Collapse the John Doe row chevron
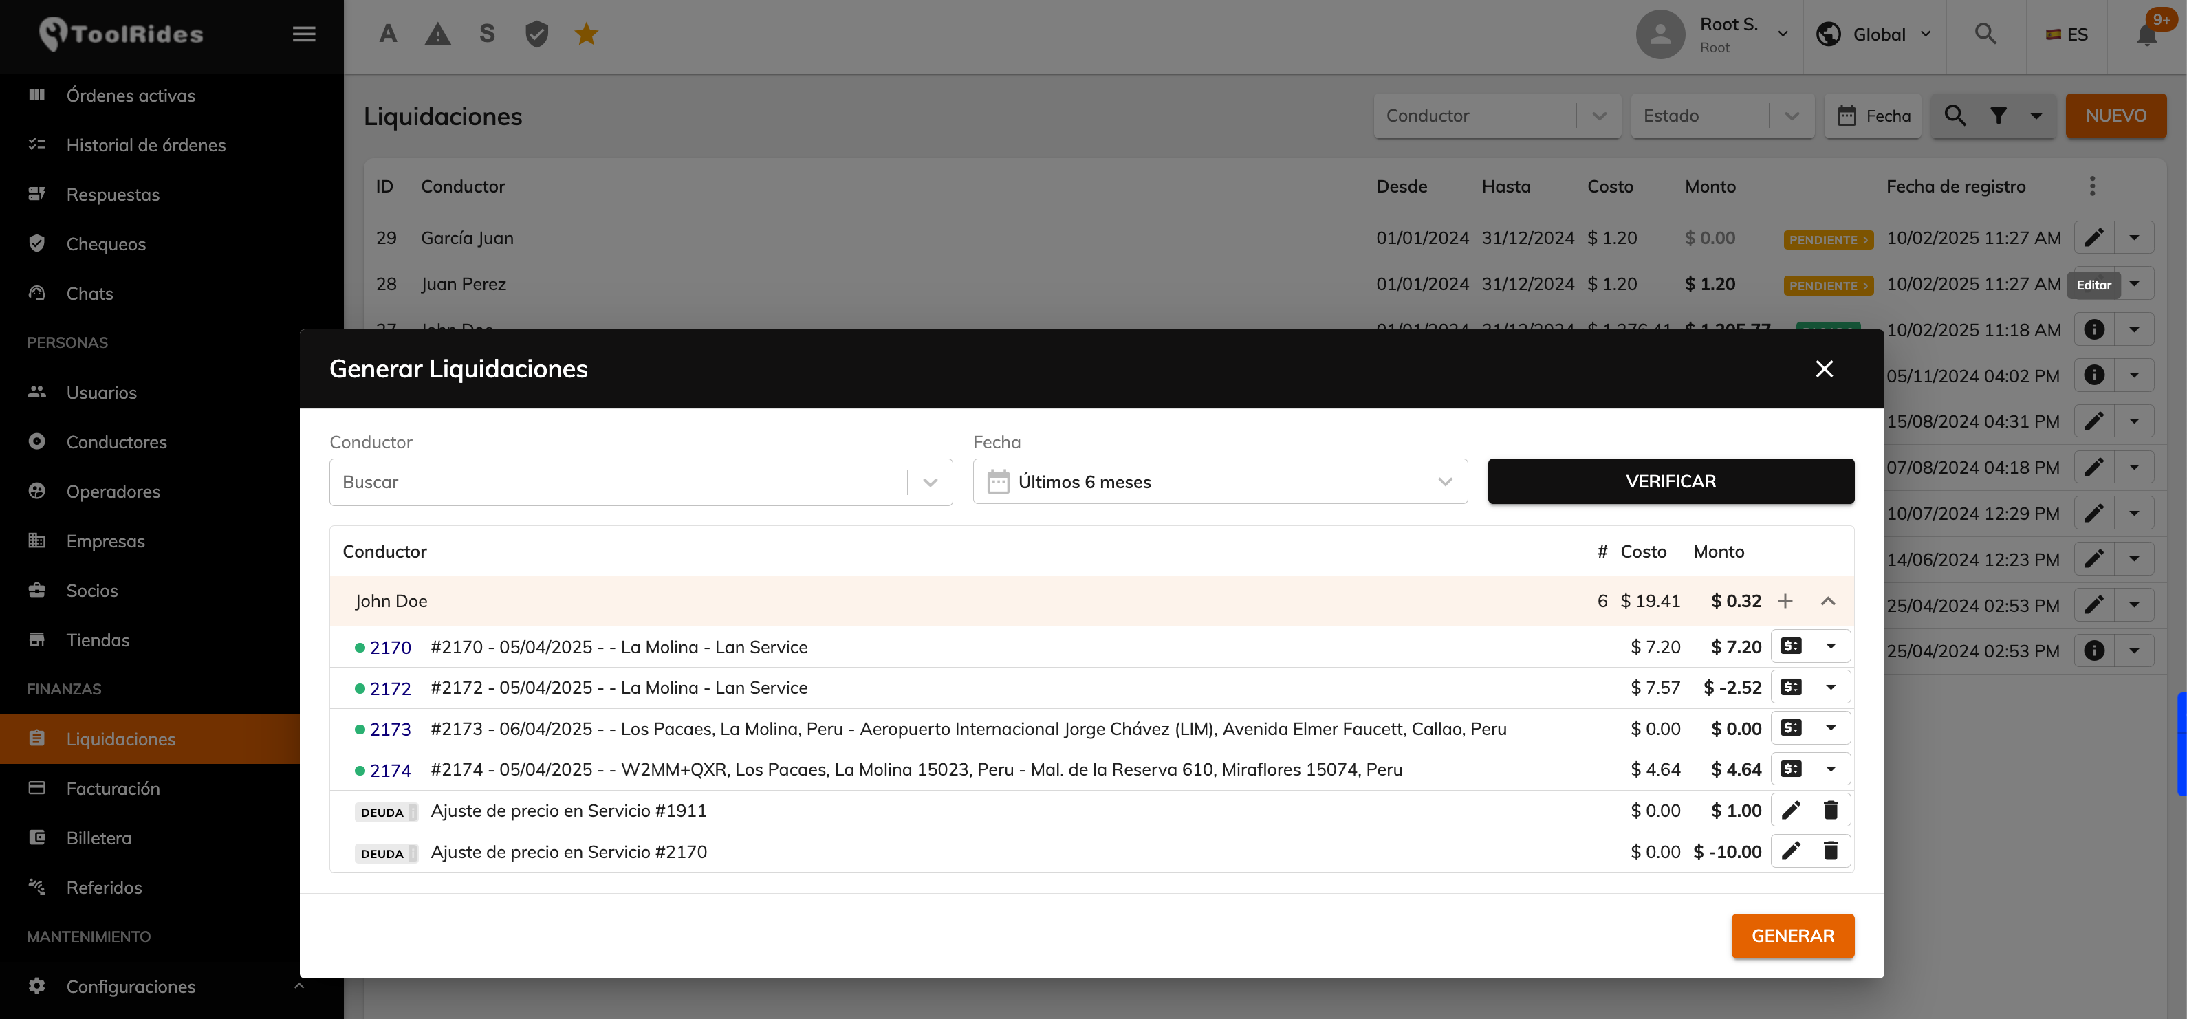The width and height of the screenshot is (2187, 1019). point(1828,601)
